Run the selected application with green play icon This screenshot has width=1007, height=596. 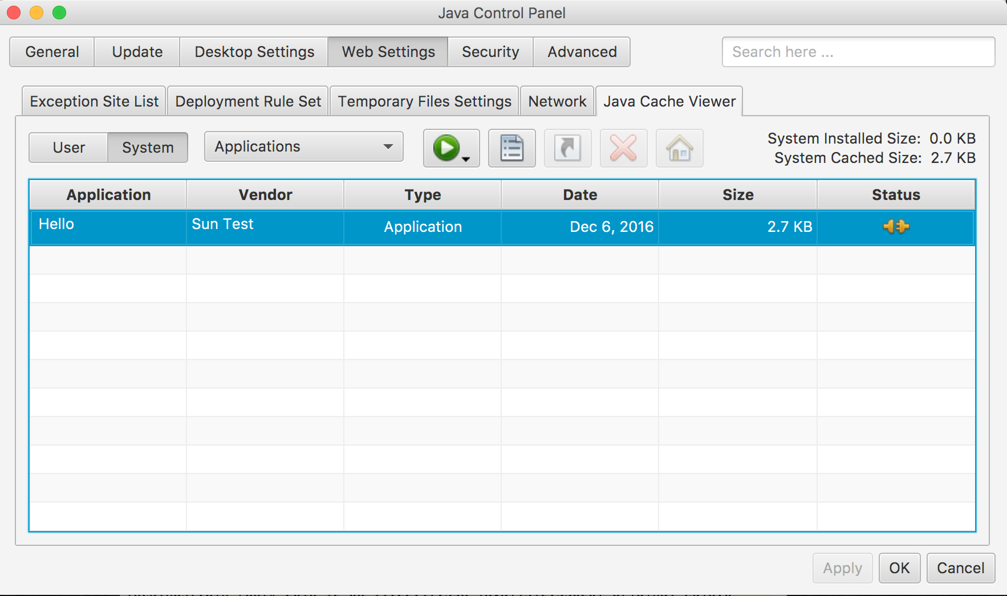coord(446,148)
